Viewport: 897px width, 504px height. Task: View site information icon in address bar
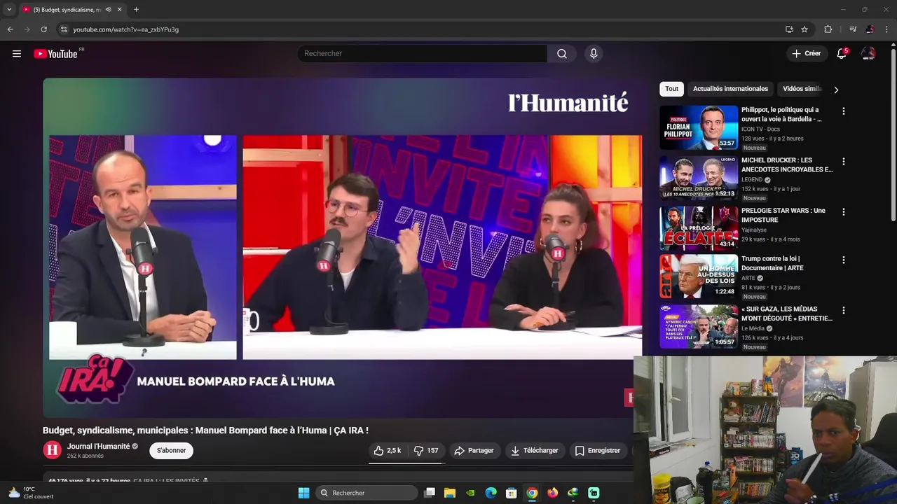click(x=64, y=29)
